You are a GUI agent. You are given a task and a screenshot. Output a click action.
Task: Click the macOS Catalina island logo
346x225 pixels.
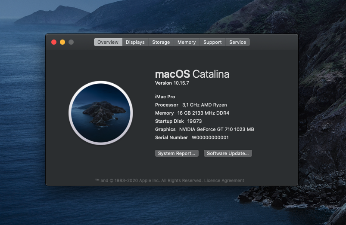[x=101, y=113]
